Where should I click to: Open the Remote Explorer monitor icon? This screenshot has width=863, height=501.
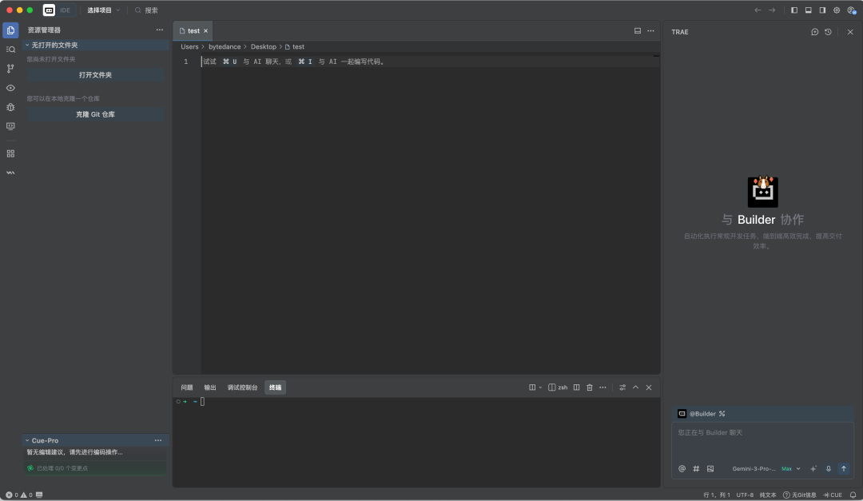[10, 126]
